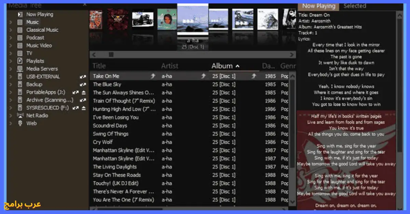410x214 pixels.
Task: Click sync arrows icon beside Archive (Scanning...)
Action: 83,100
